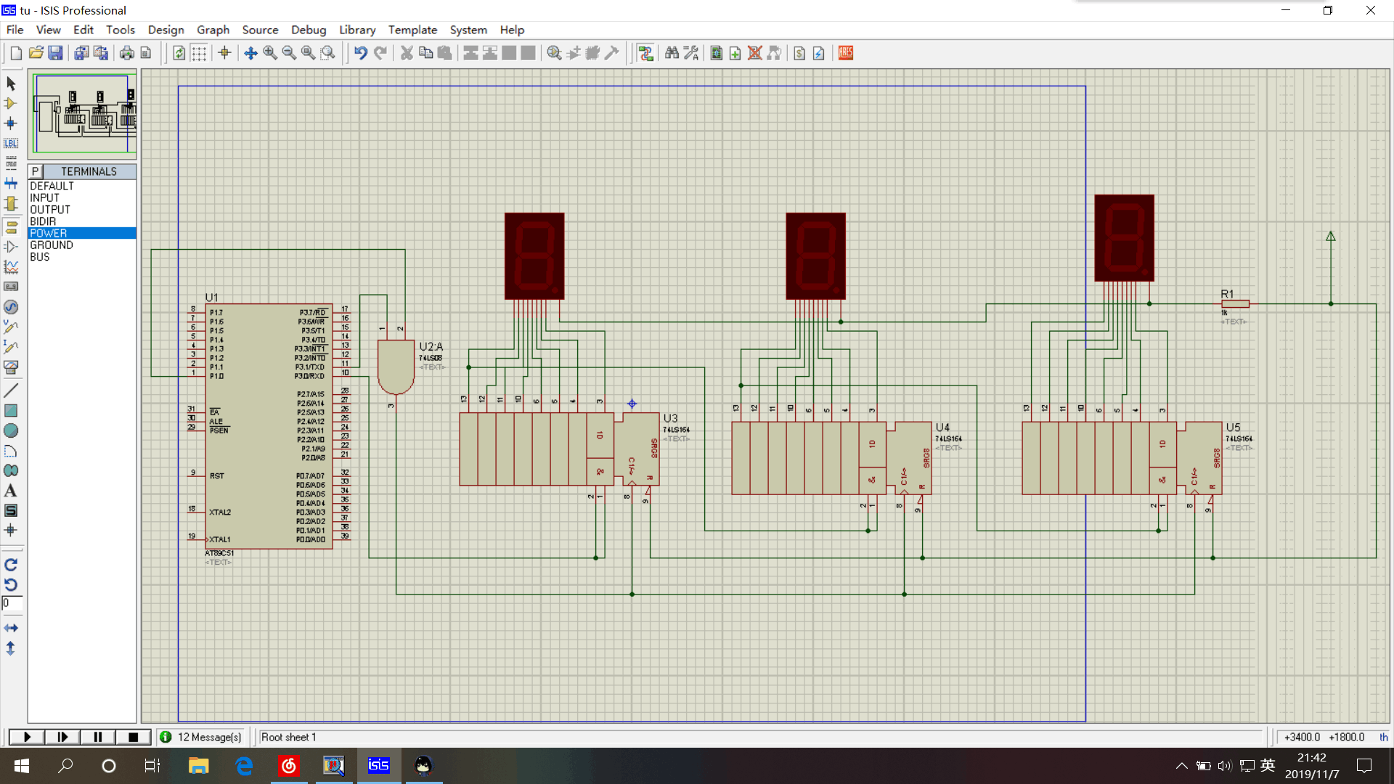Print the schematic
Viewport: 1394px width, 784px height.
coord(127,53)
